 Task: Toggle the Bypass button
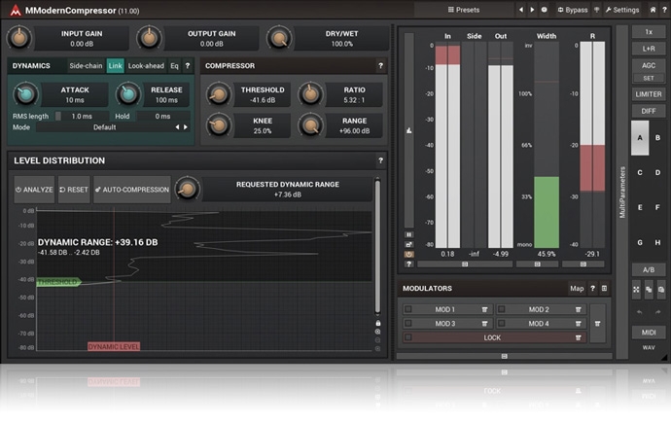[x=573, y=10]
